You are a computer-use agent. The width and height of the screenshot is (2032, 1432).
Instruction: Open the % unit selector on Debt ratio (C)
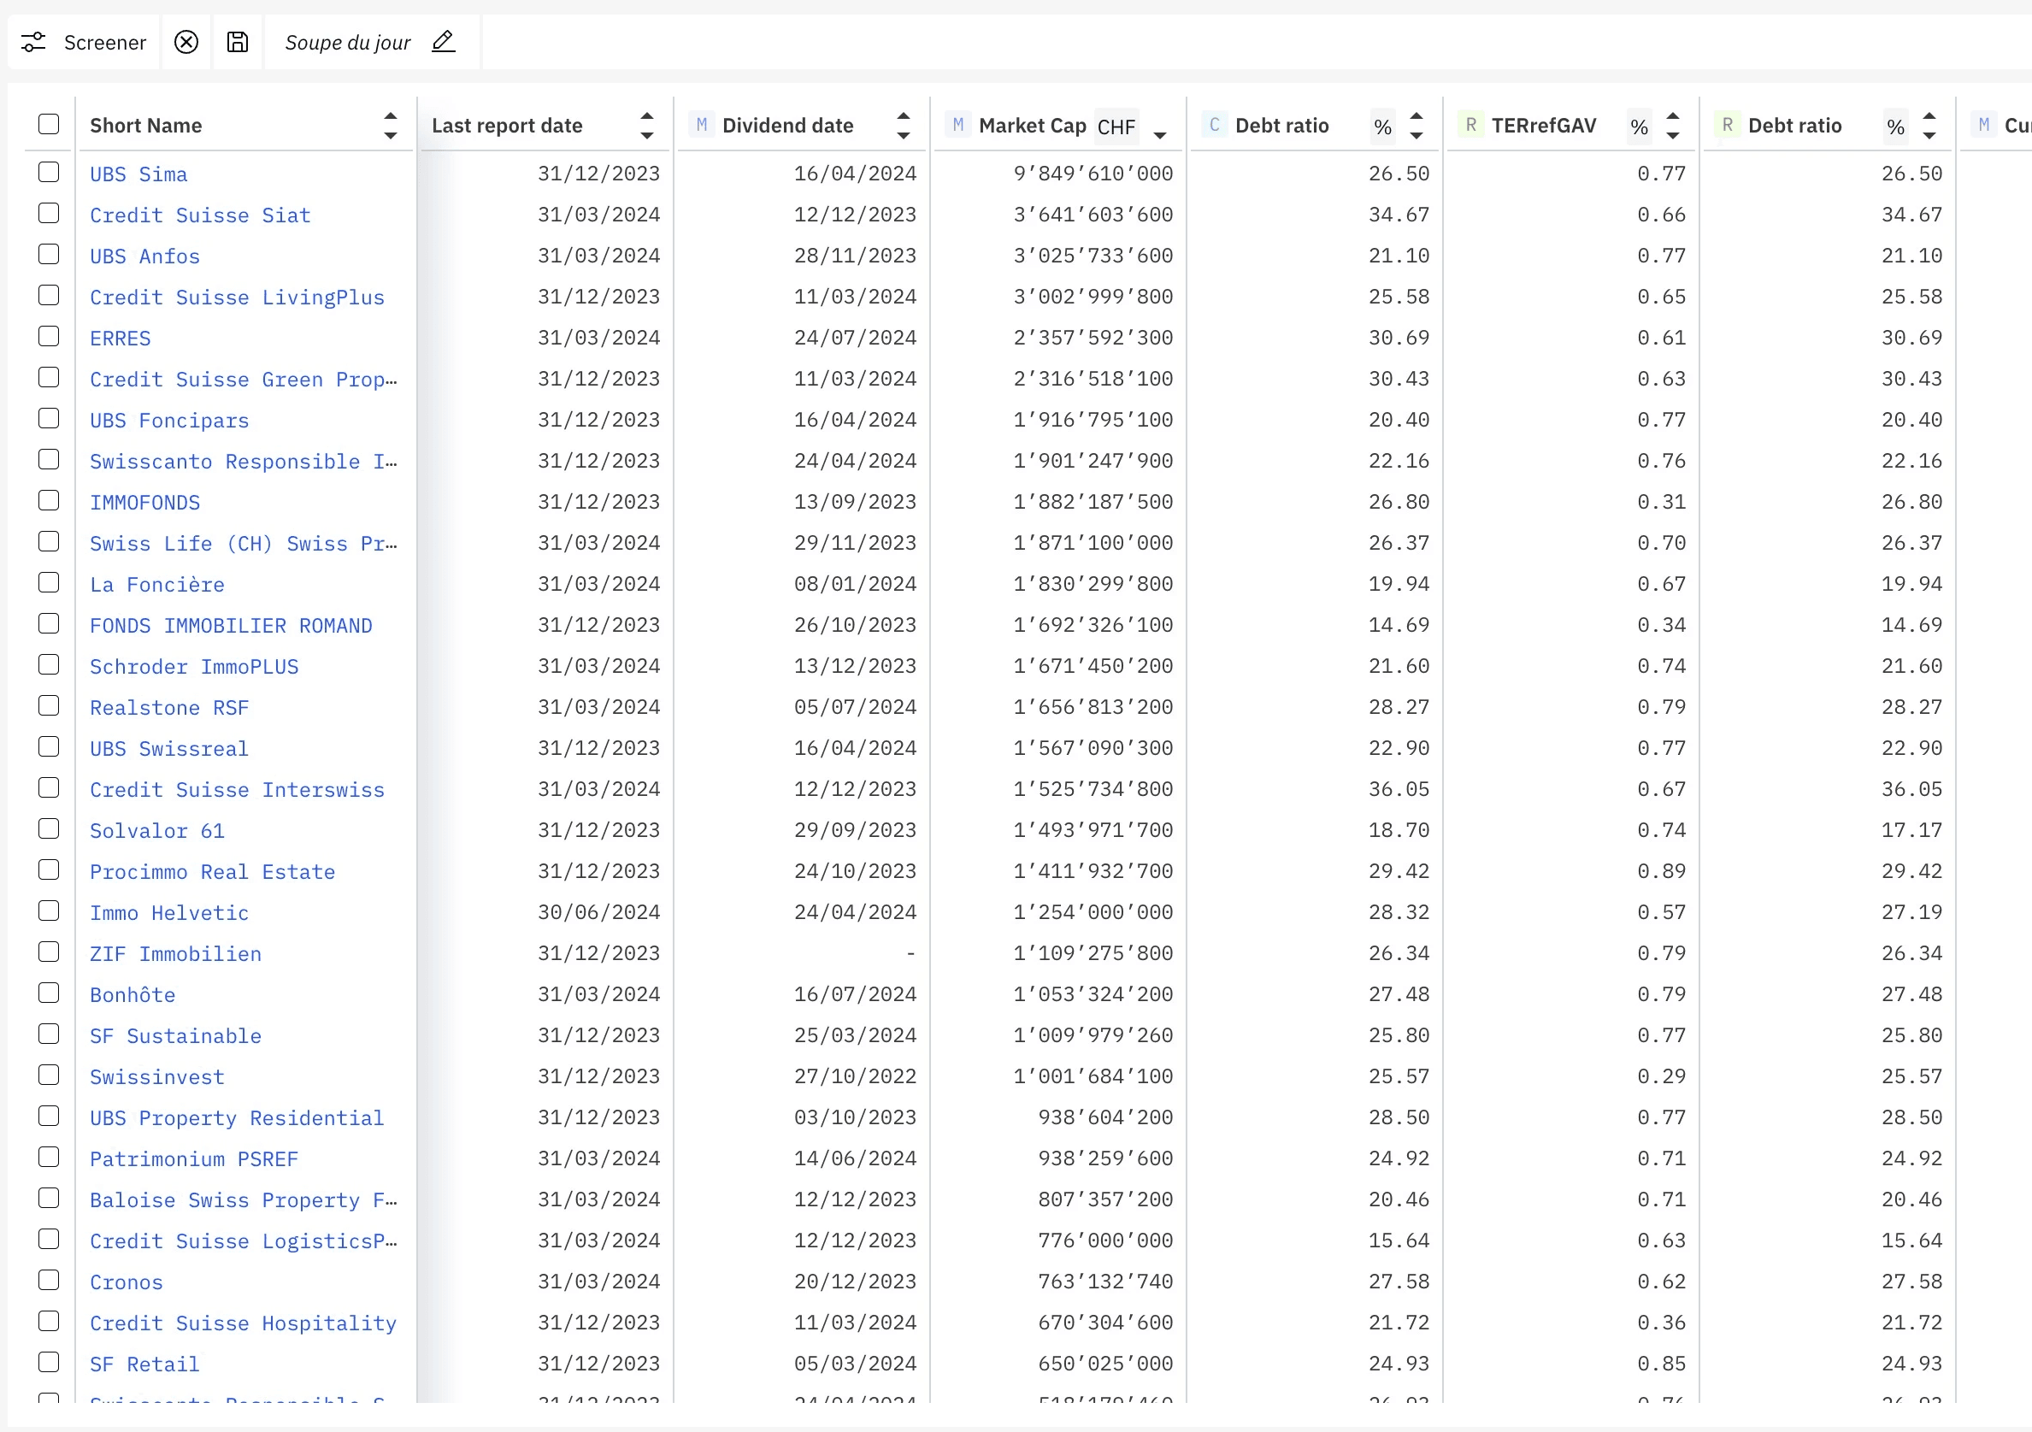tap(1383, 127)
